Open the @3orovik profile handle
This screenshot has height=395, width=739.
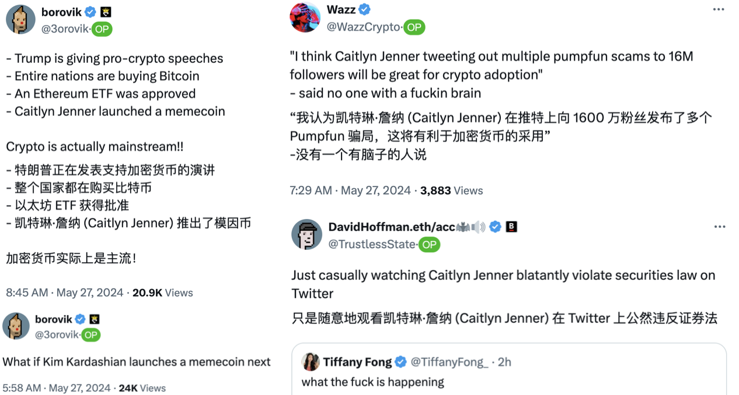[69, 29]
